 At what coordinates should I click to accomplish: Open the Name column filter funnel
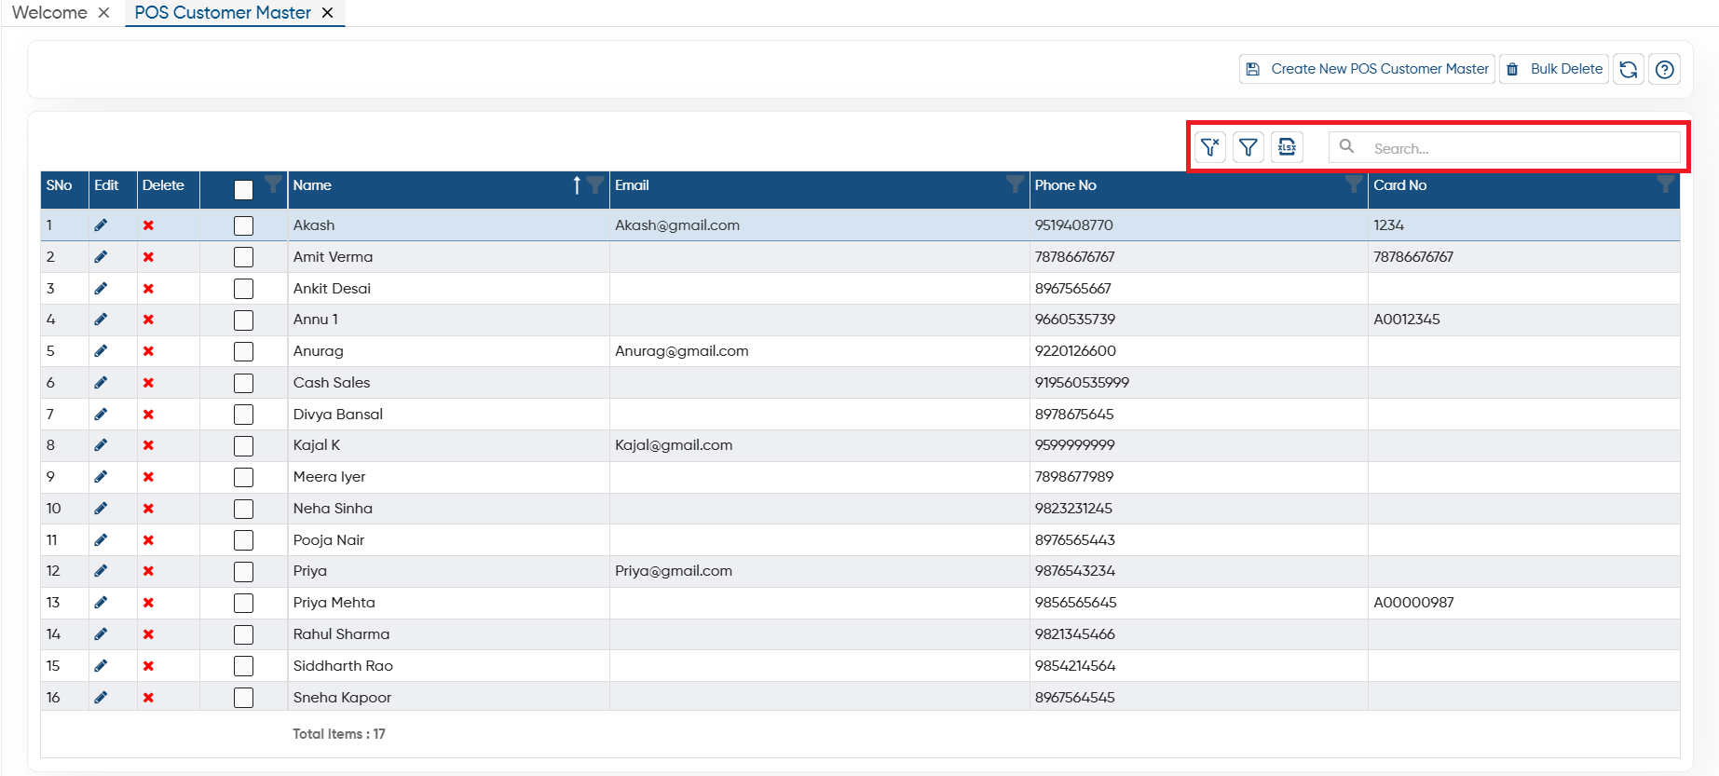coord(594,184)
